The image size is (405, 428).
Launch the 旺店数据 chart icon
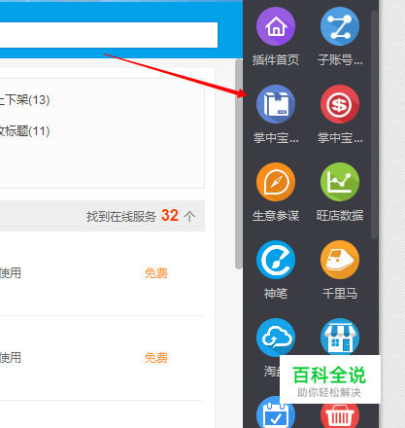[x=340, y=182]
